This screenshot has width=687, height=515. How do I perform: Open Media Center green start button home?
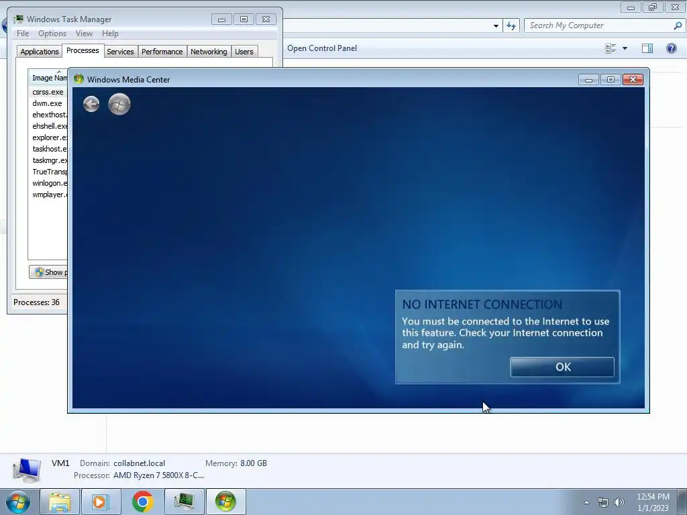(x=119, y=104)
